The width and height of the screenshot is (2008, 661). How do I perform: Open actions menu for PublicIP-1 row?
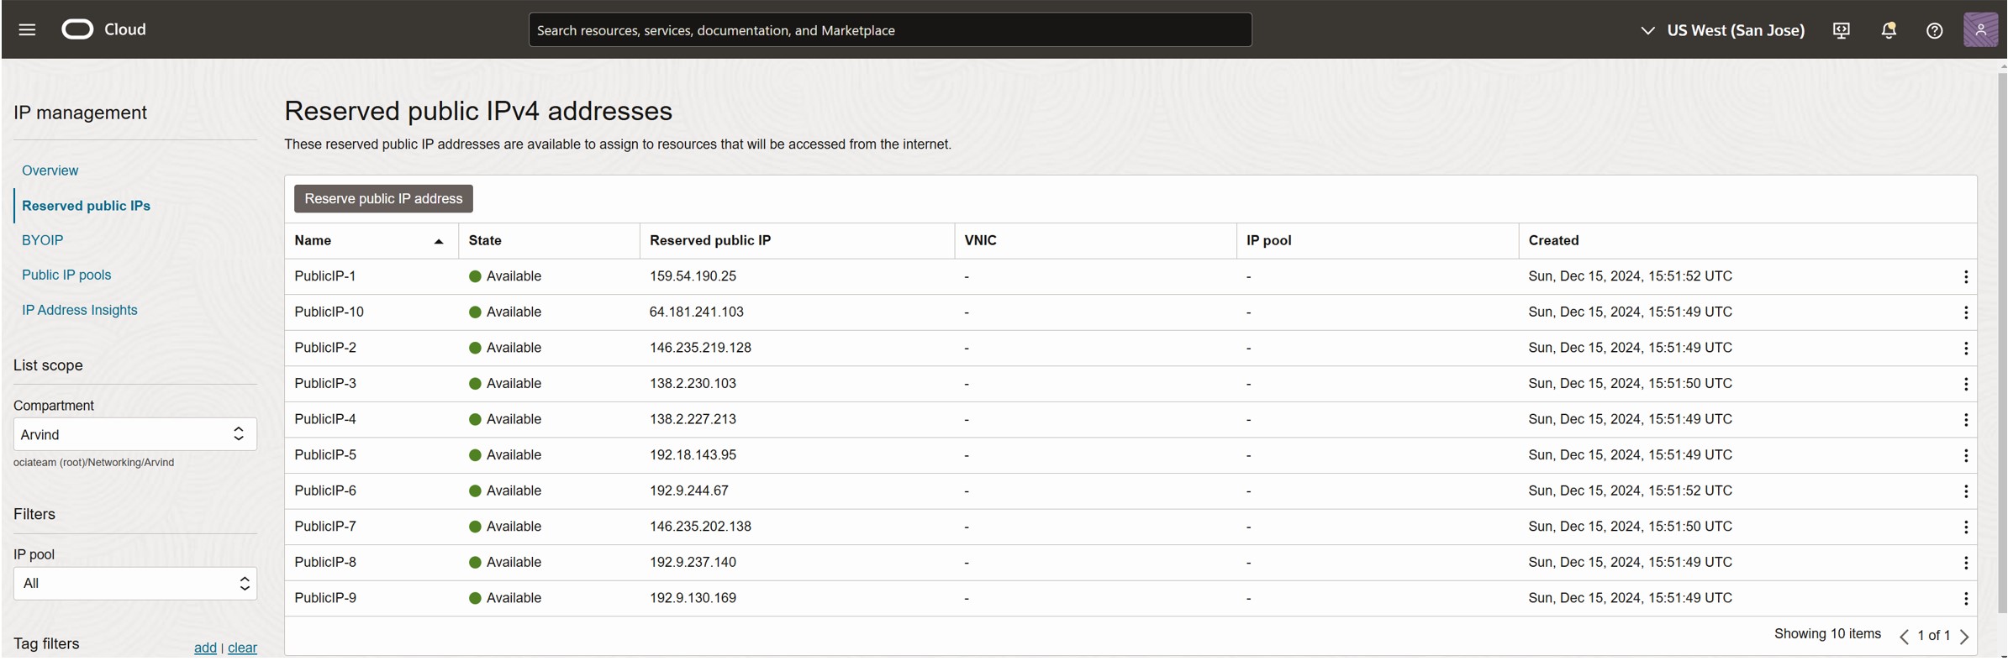(x=1965, y=277)
